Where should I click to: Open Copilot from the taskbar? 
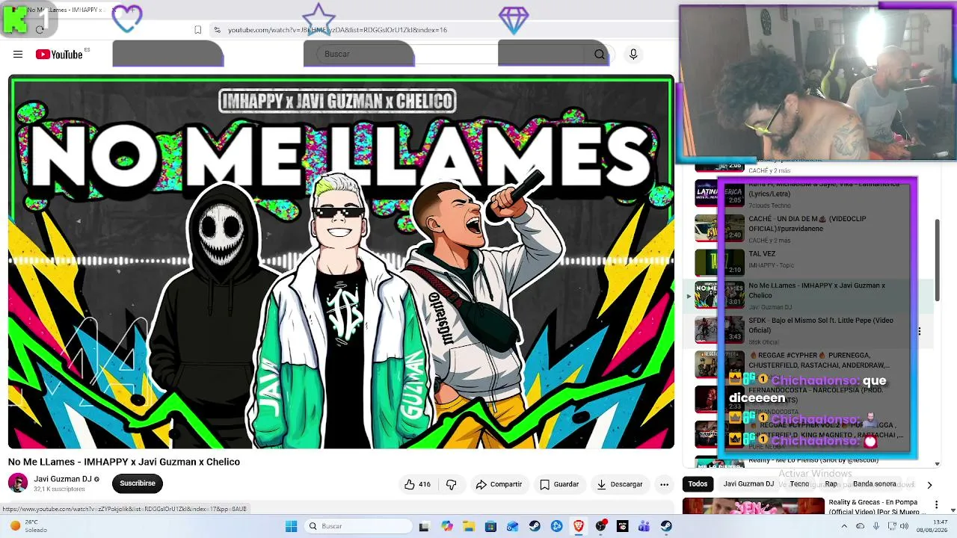click(446, 526)
